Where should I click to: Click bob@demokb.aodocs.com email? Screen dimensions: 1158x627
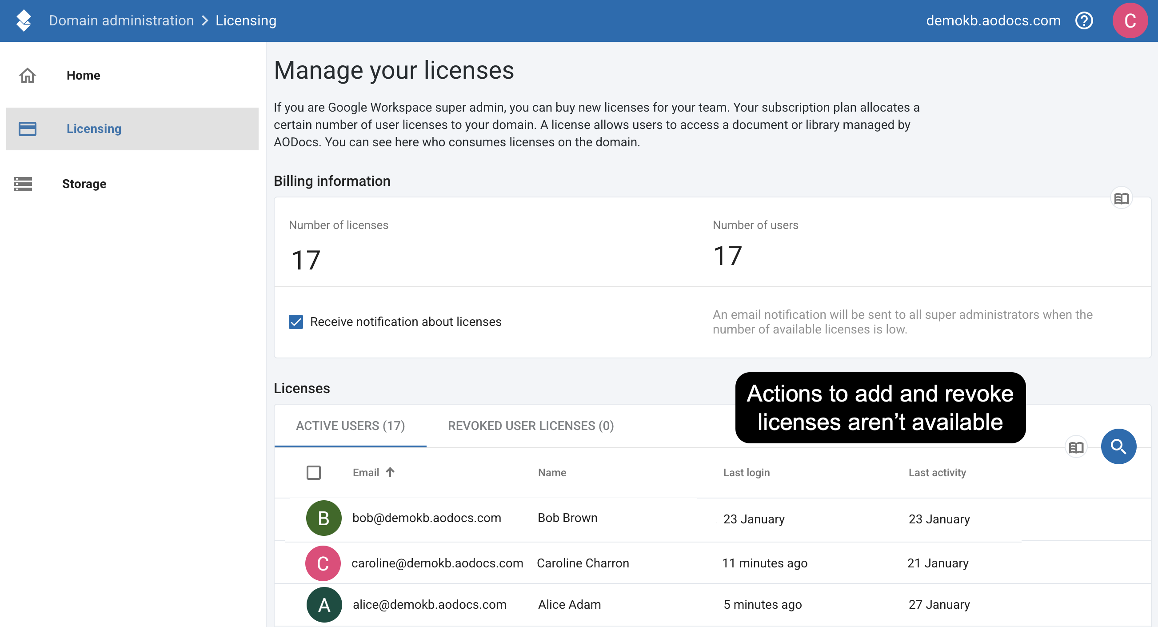click(427, 518)
